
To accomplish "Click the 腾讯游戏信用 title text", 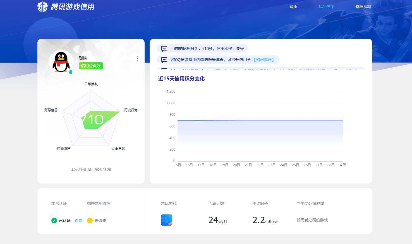I will [x=73, y=7].
